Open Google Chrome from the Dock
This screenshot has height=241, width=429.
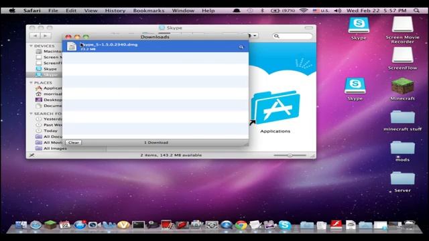[x=241, y=225]
